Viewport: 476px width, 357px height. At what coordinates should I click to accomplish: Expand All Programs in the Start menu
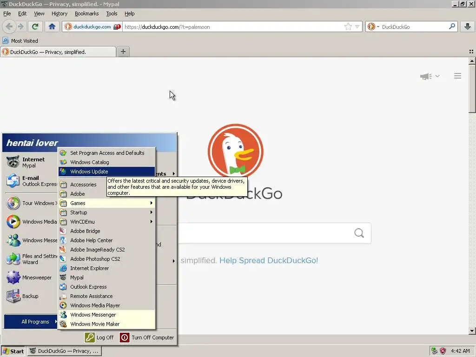click(31, 322)
